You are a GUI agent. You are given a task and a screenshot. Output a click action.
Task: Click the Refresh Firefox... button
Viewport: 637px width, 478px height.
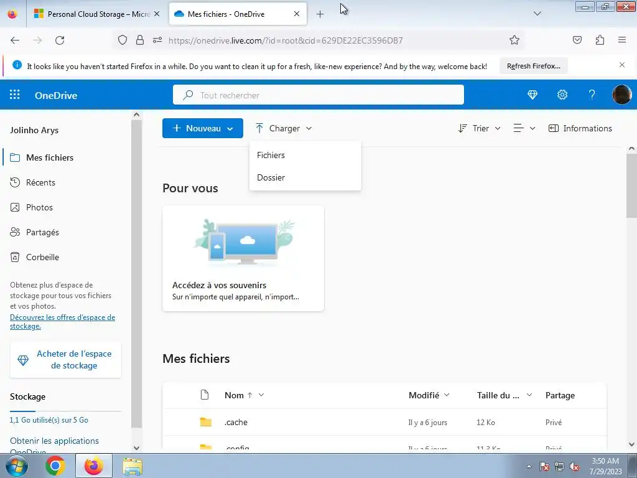tap(533, 66)
